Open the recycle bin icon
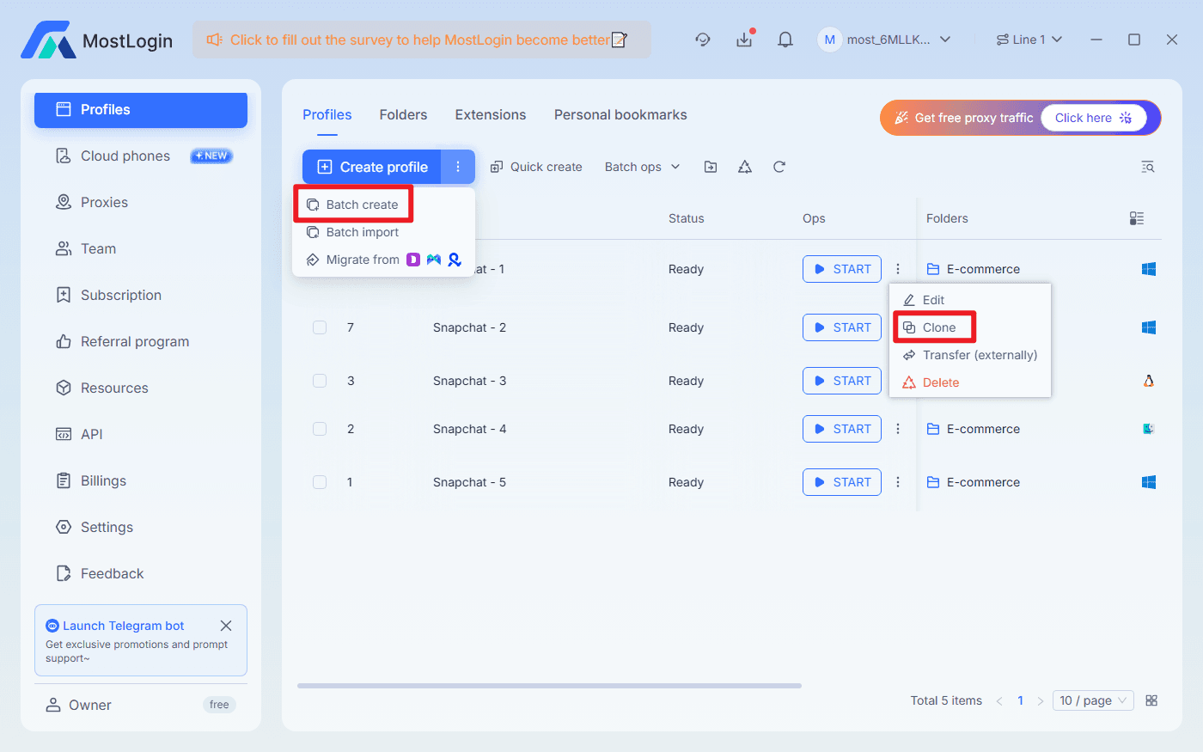The height and width of the screenshot is (752, 1203). tap(744, 167)
